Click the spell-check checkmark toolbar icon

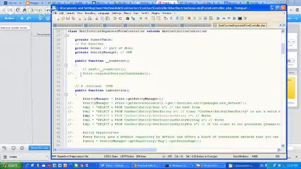click(245, 18)
